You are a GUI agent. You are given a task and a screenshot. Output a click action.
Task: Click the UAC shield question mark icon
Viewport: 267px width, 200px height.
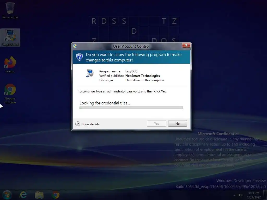tap(80, 57)
